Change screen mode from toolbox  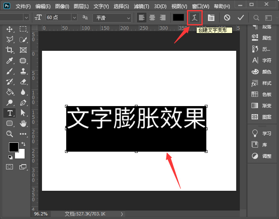coord(23,167)
